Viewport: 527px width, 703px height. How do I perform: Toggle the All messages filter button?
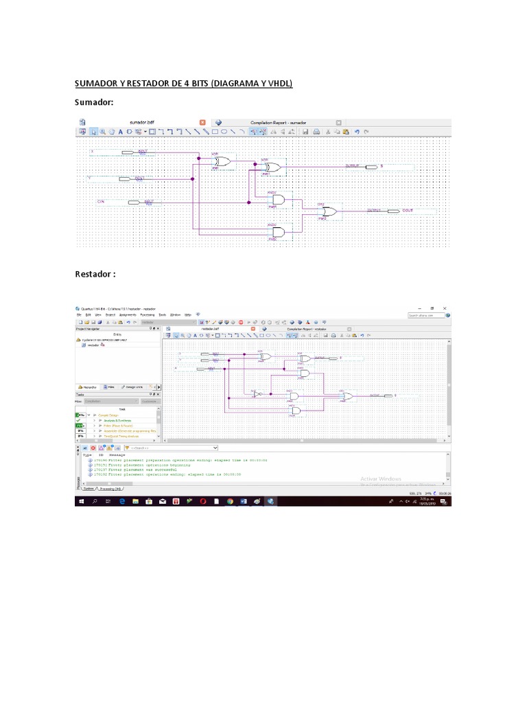point(84,447)
